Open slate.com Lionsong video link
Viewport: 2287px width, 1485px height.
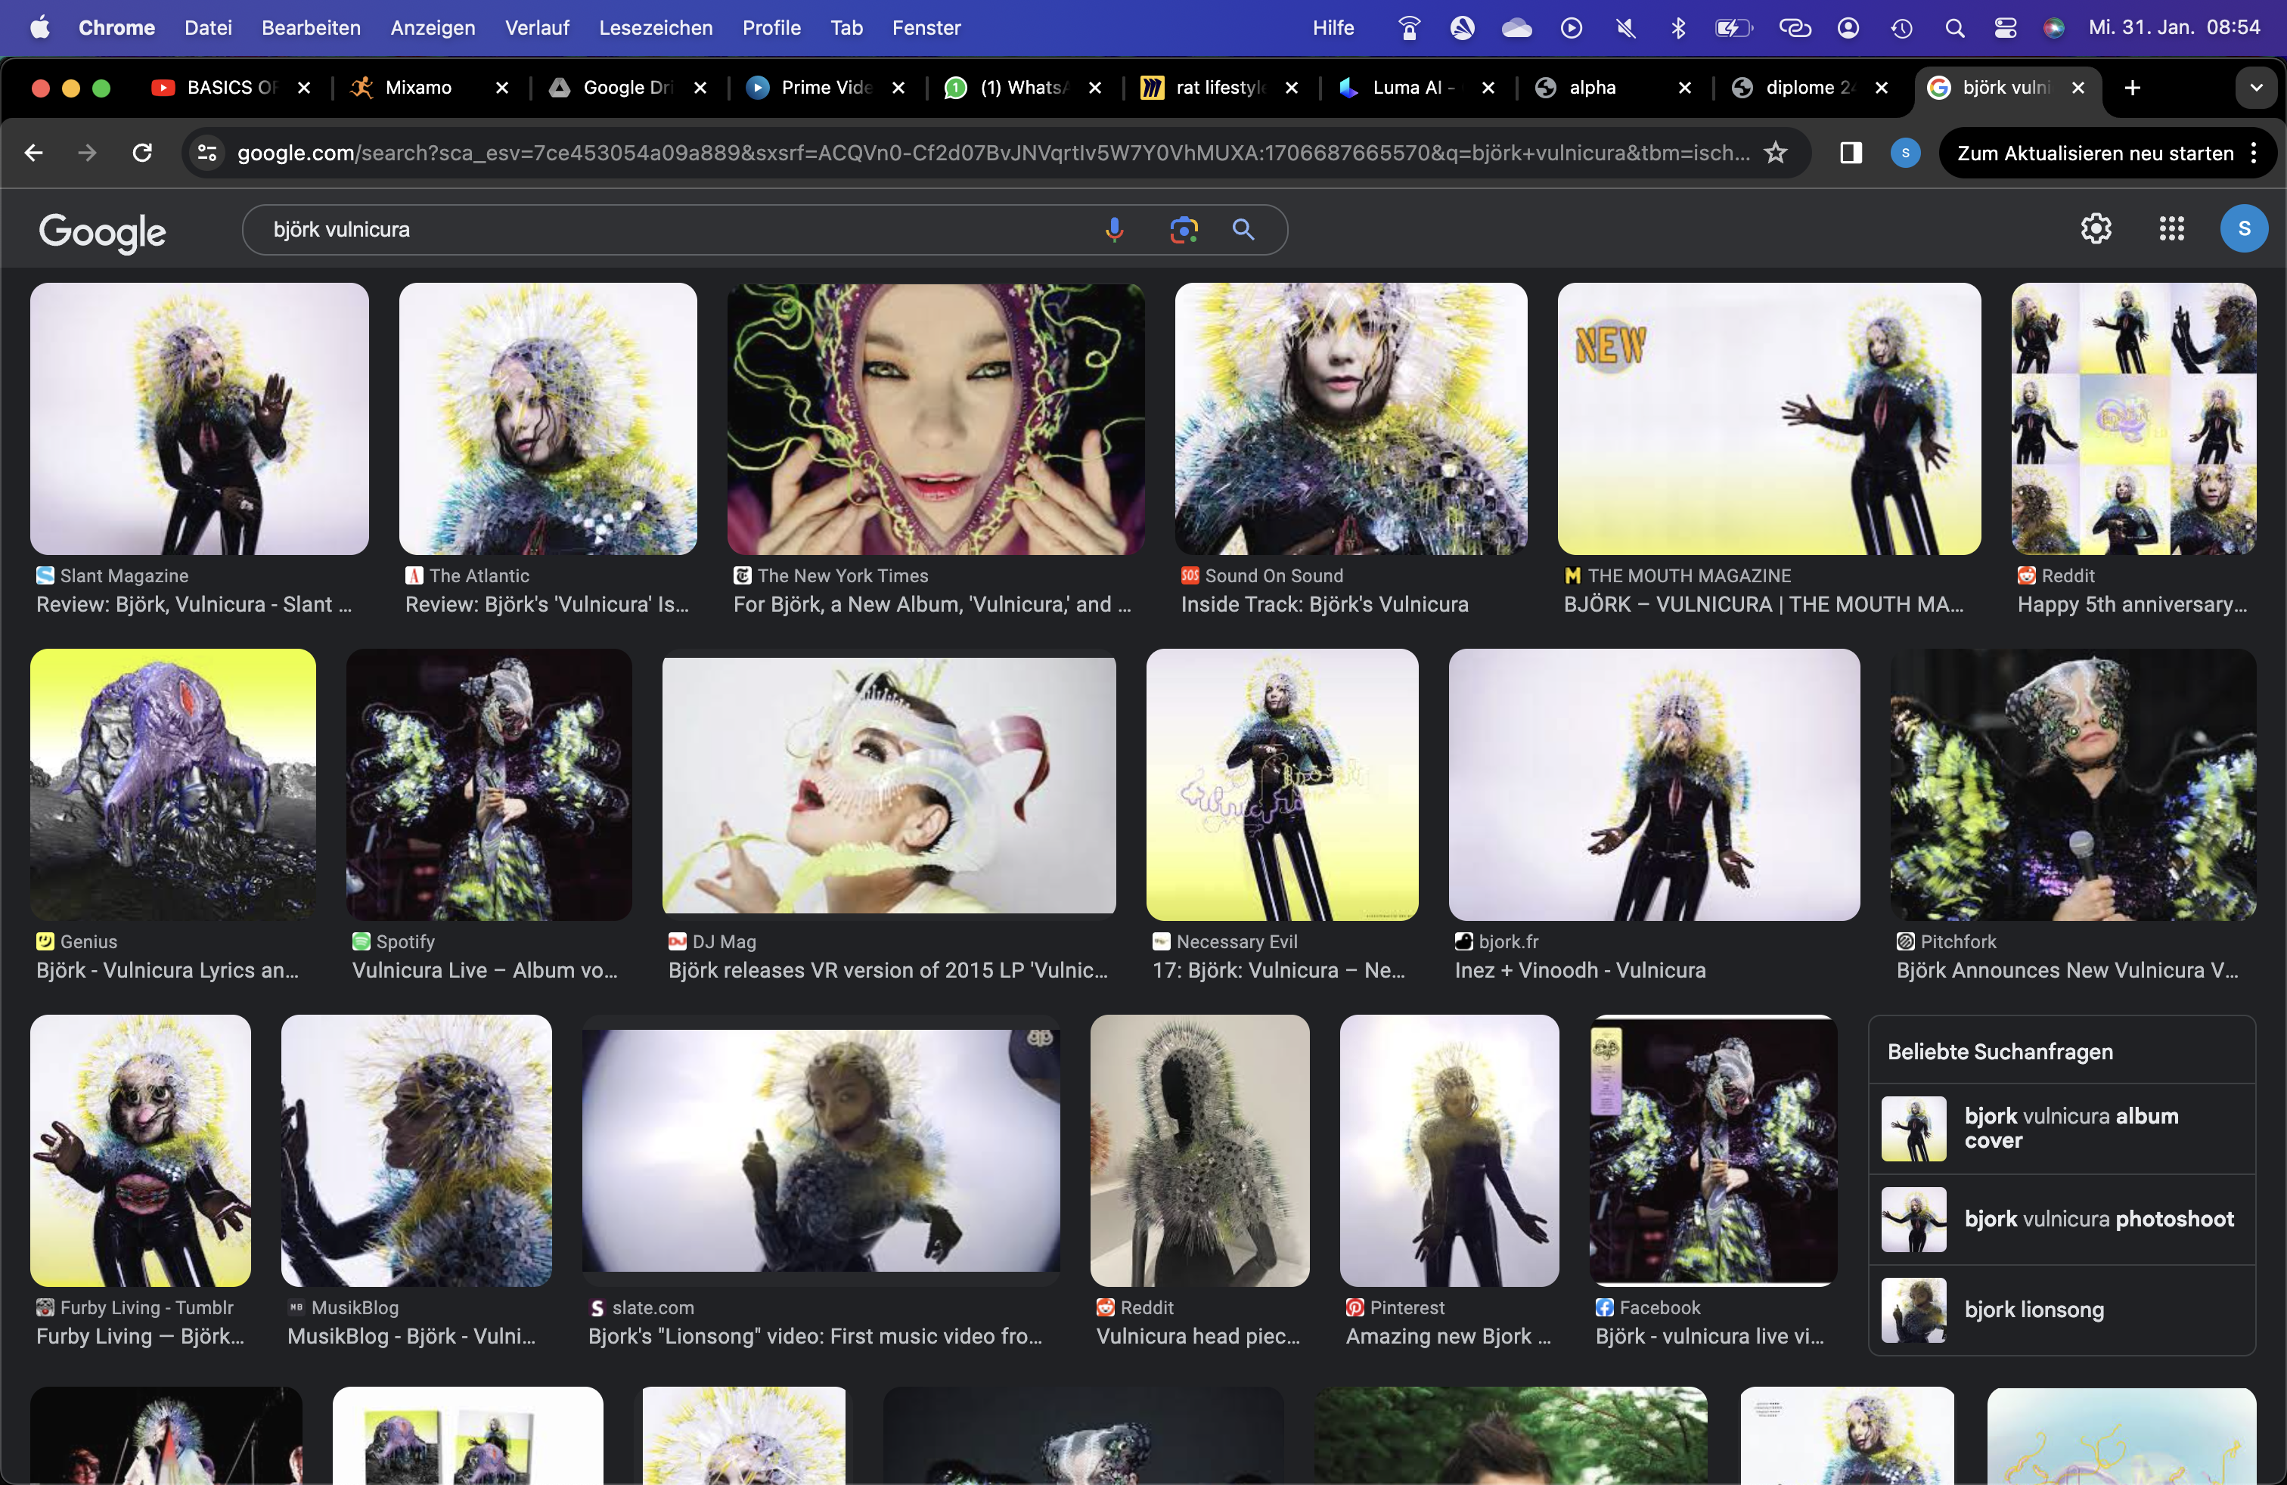click(x=815, y=1336)
